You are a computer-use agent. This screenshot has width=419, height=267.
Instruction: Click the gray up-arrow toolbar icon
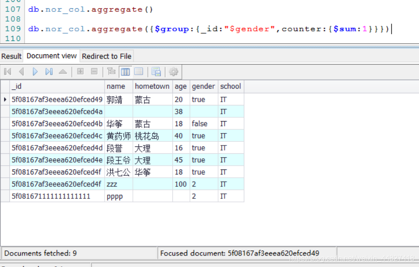click(63, 71)
